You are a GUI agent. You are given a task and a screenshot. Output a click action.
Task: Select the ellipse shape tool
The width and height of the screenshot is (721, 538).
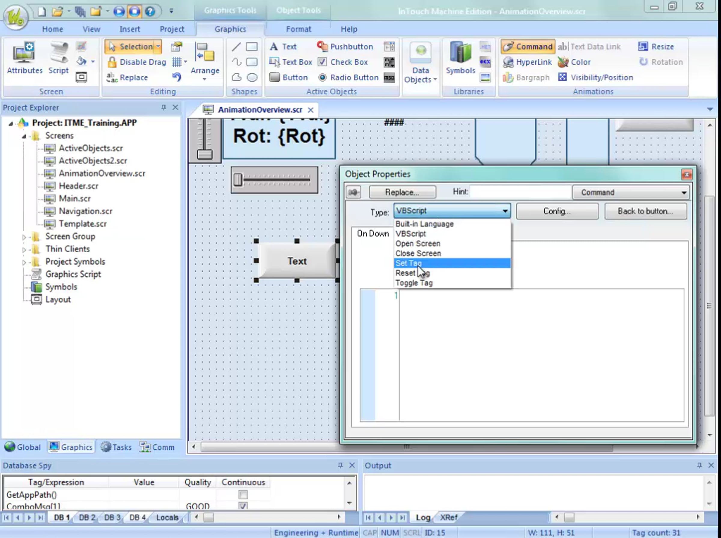[252, 77]
